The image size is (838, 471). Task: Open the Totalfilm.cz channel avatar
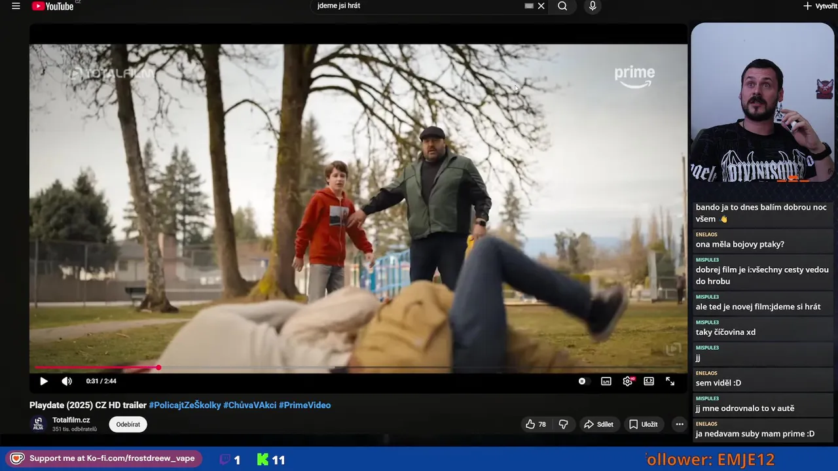click(39, 424)
